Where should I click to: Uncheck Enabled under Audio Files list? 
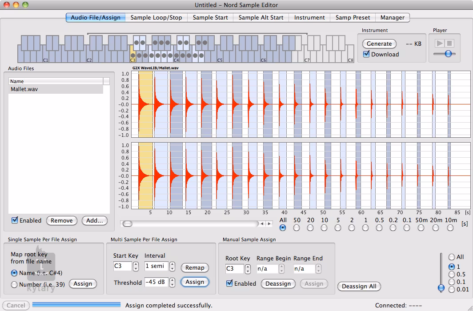click(15, 220)
